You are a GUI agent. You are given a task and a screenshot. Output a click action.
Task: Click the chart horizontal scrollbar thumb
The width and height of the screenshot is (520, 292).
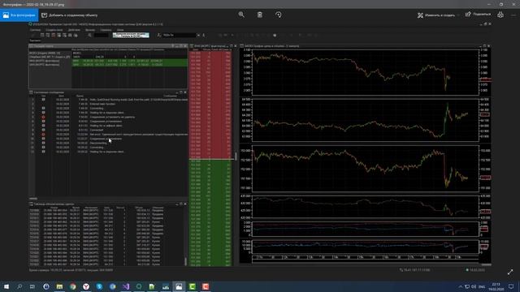click(x=486, y=264)
